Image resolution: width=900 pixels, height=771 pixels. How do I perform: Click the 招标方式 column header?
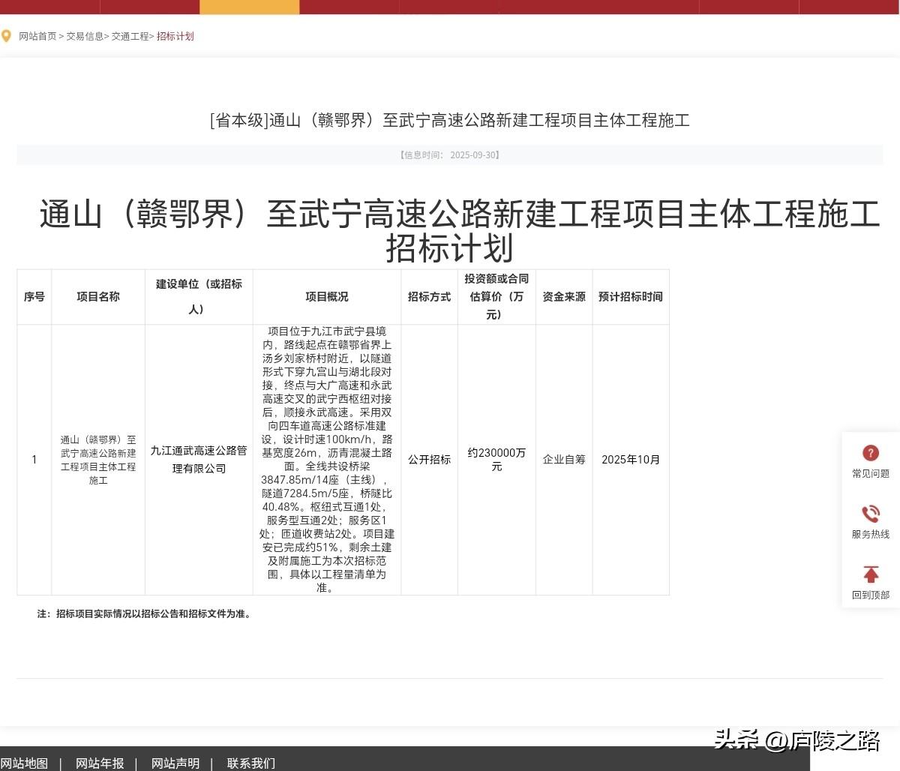coord(430,297)
